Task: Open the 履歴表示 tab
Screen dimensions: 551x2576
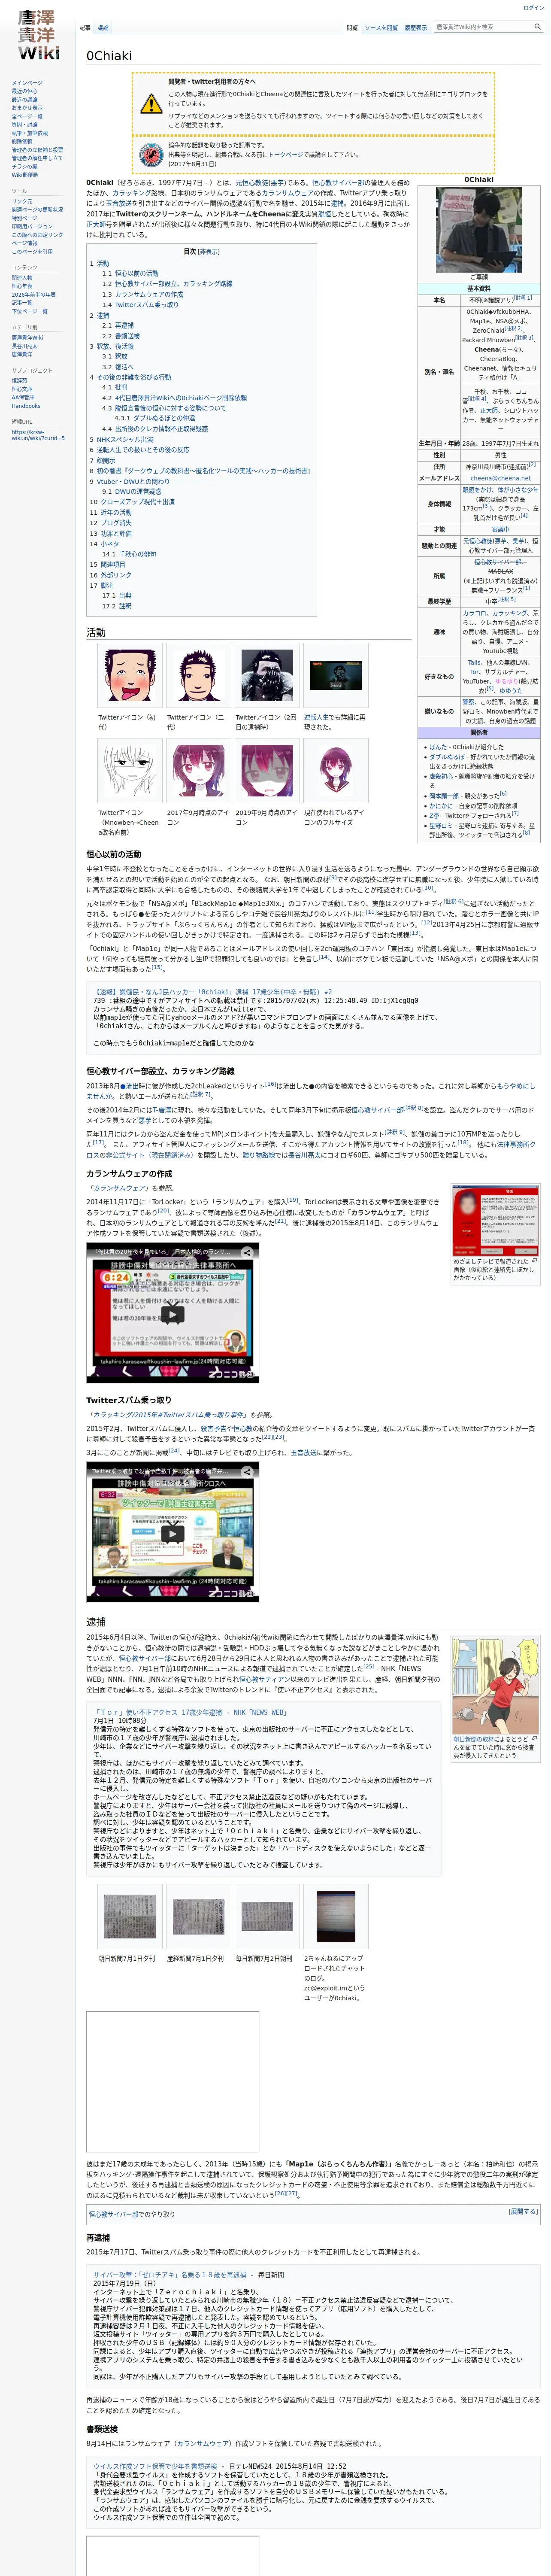Action: [415, 28]
